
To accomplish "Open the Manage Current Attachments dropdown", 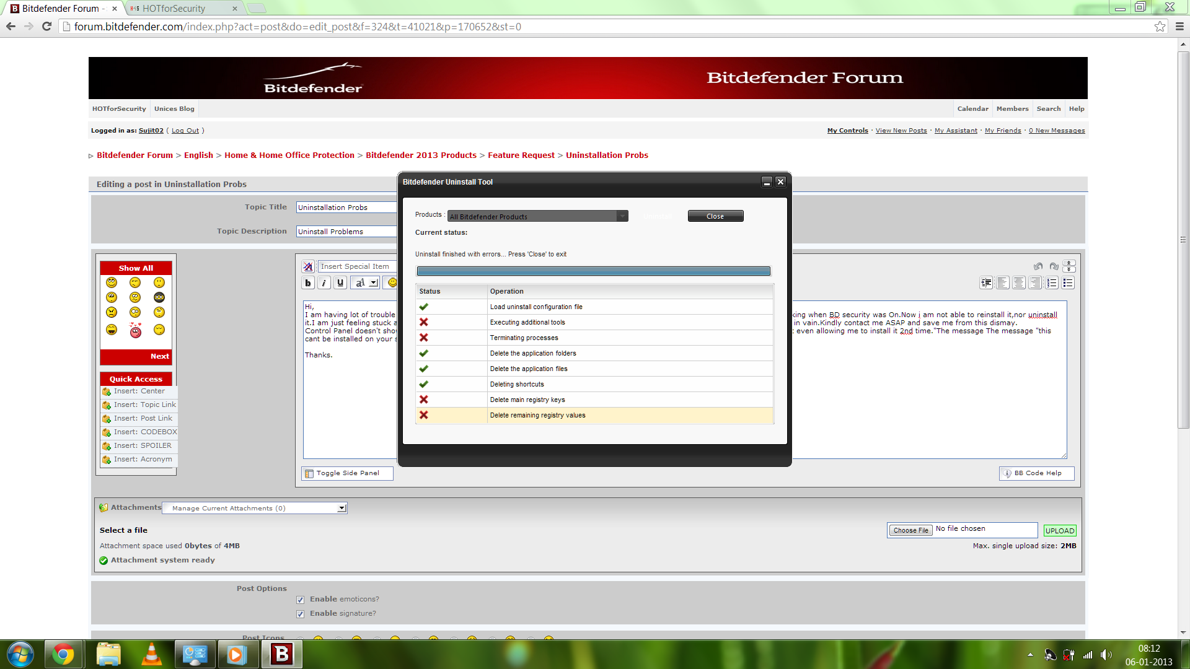I will pyautogui.click(x=255, y=508).
